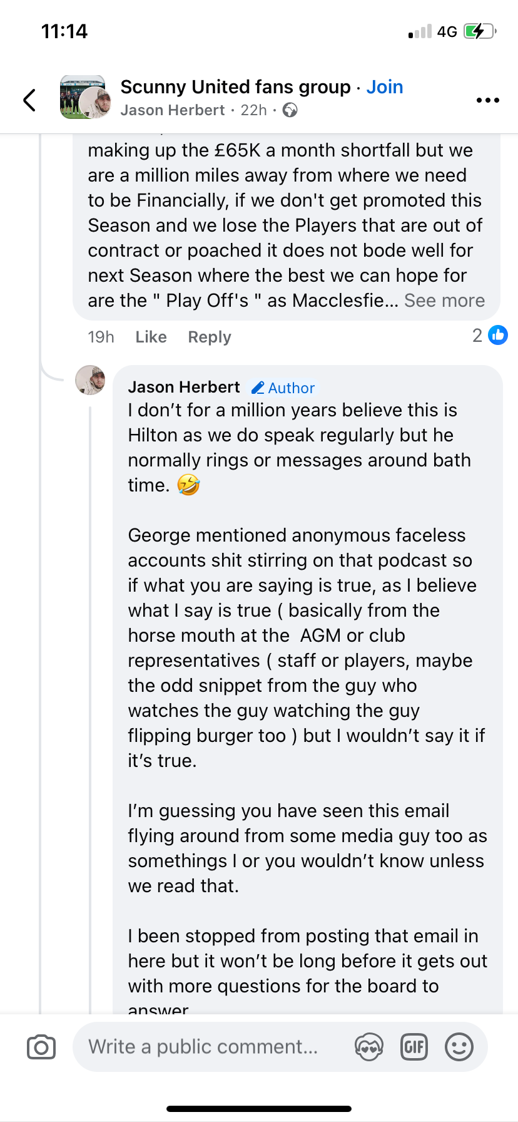Tap the laughing emoji in reply
Image resolution: width=518 pixels, height=1122 pixels.
click(x=188, y=485)
